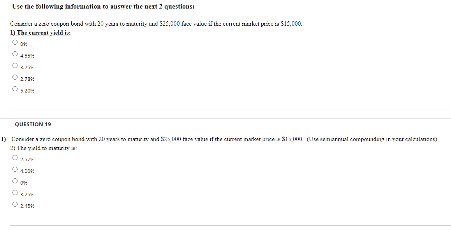Select 0% radio button for current yield
Screen dimensions: 451x230
click(x=15, y=42)
